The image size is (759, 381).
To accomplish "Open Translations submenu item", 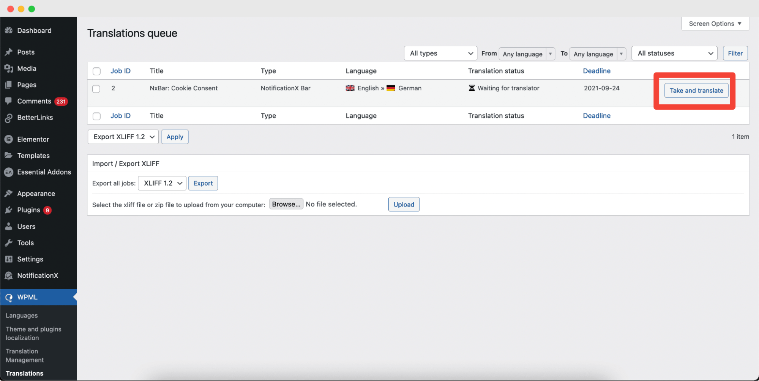I will click(25, 373).
